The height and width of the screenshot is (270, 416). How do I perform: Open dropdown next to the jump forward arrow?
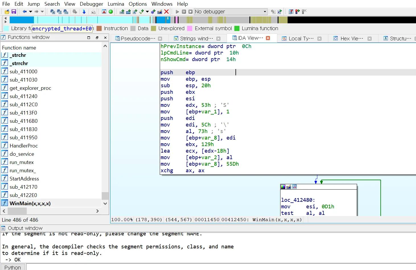point(42,12)
